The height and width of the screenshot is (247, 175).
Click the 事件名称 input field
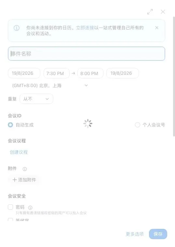click(x=87, y=54)
